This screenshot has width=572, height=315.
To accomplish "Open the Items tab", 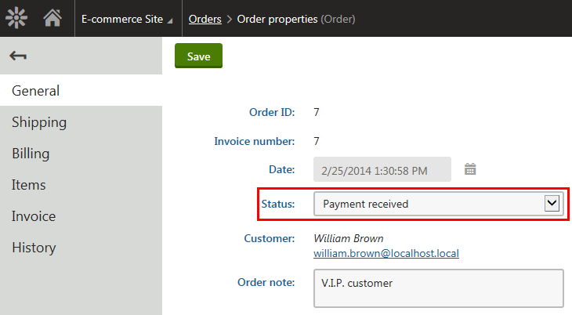I will point(81,185).
